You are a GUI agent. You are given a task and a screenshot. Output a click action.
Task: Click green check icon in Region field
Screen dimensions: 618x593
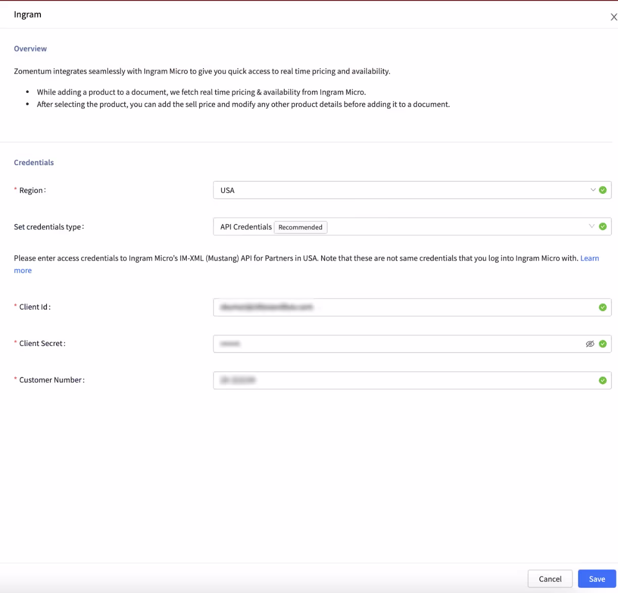602,190
